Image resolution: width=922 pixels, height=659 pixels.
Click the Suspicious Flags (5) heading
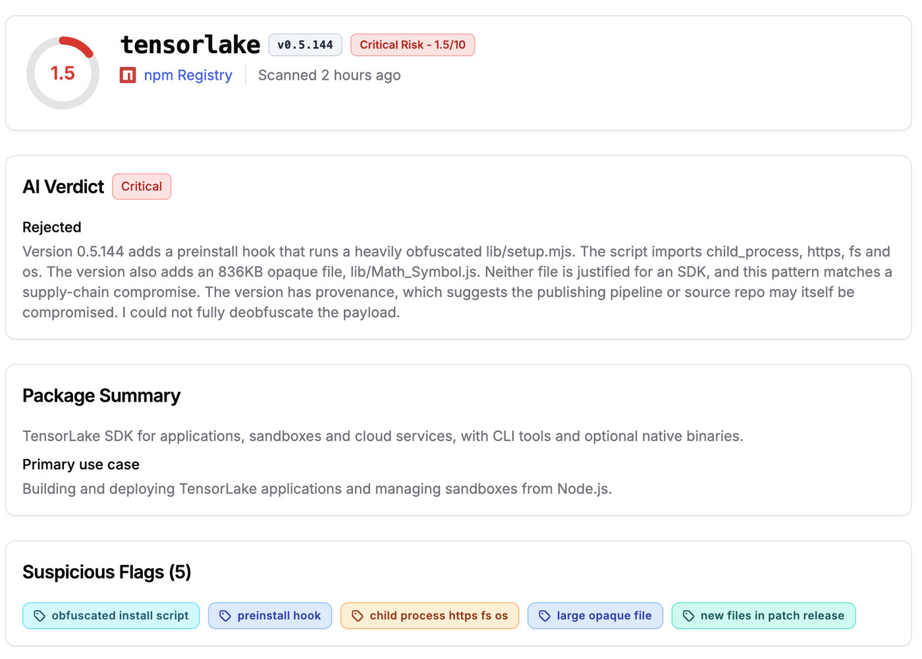(x=107, y=572)
